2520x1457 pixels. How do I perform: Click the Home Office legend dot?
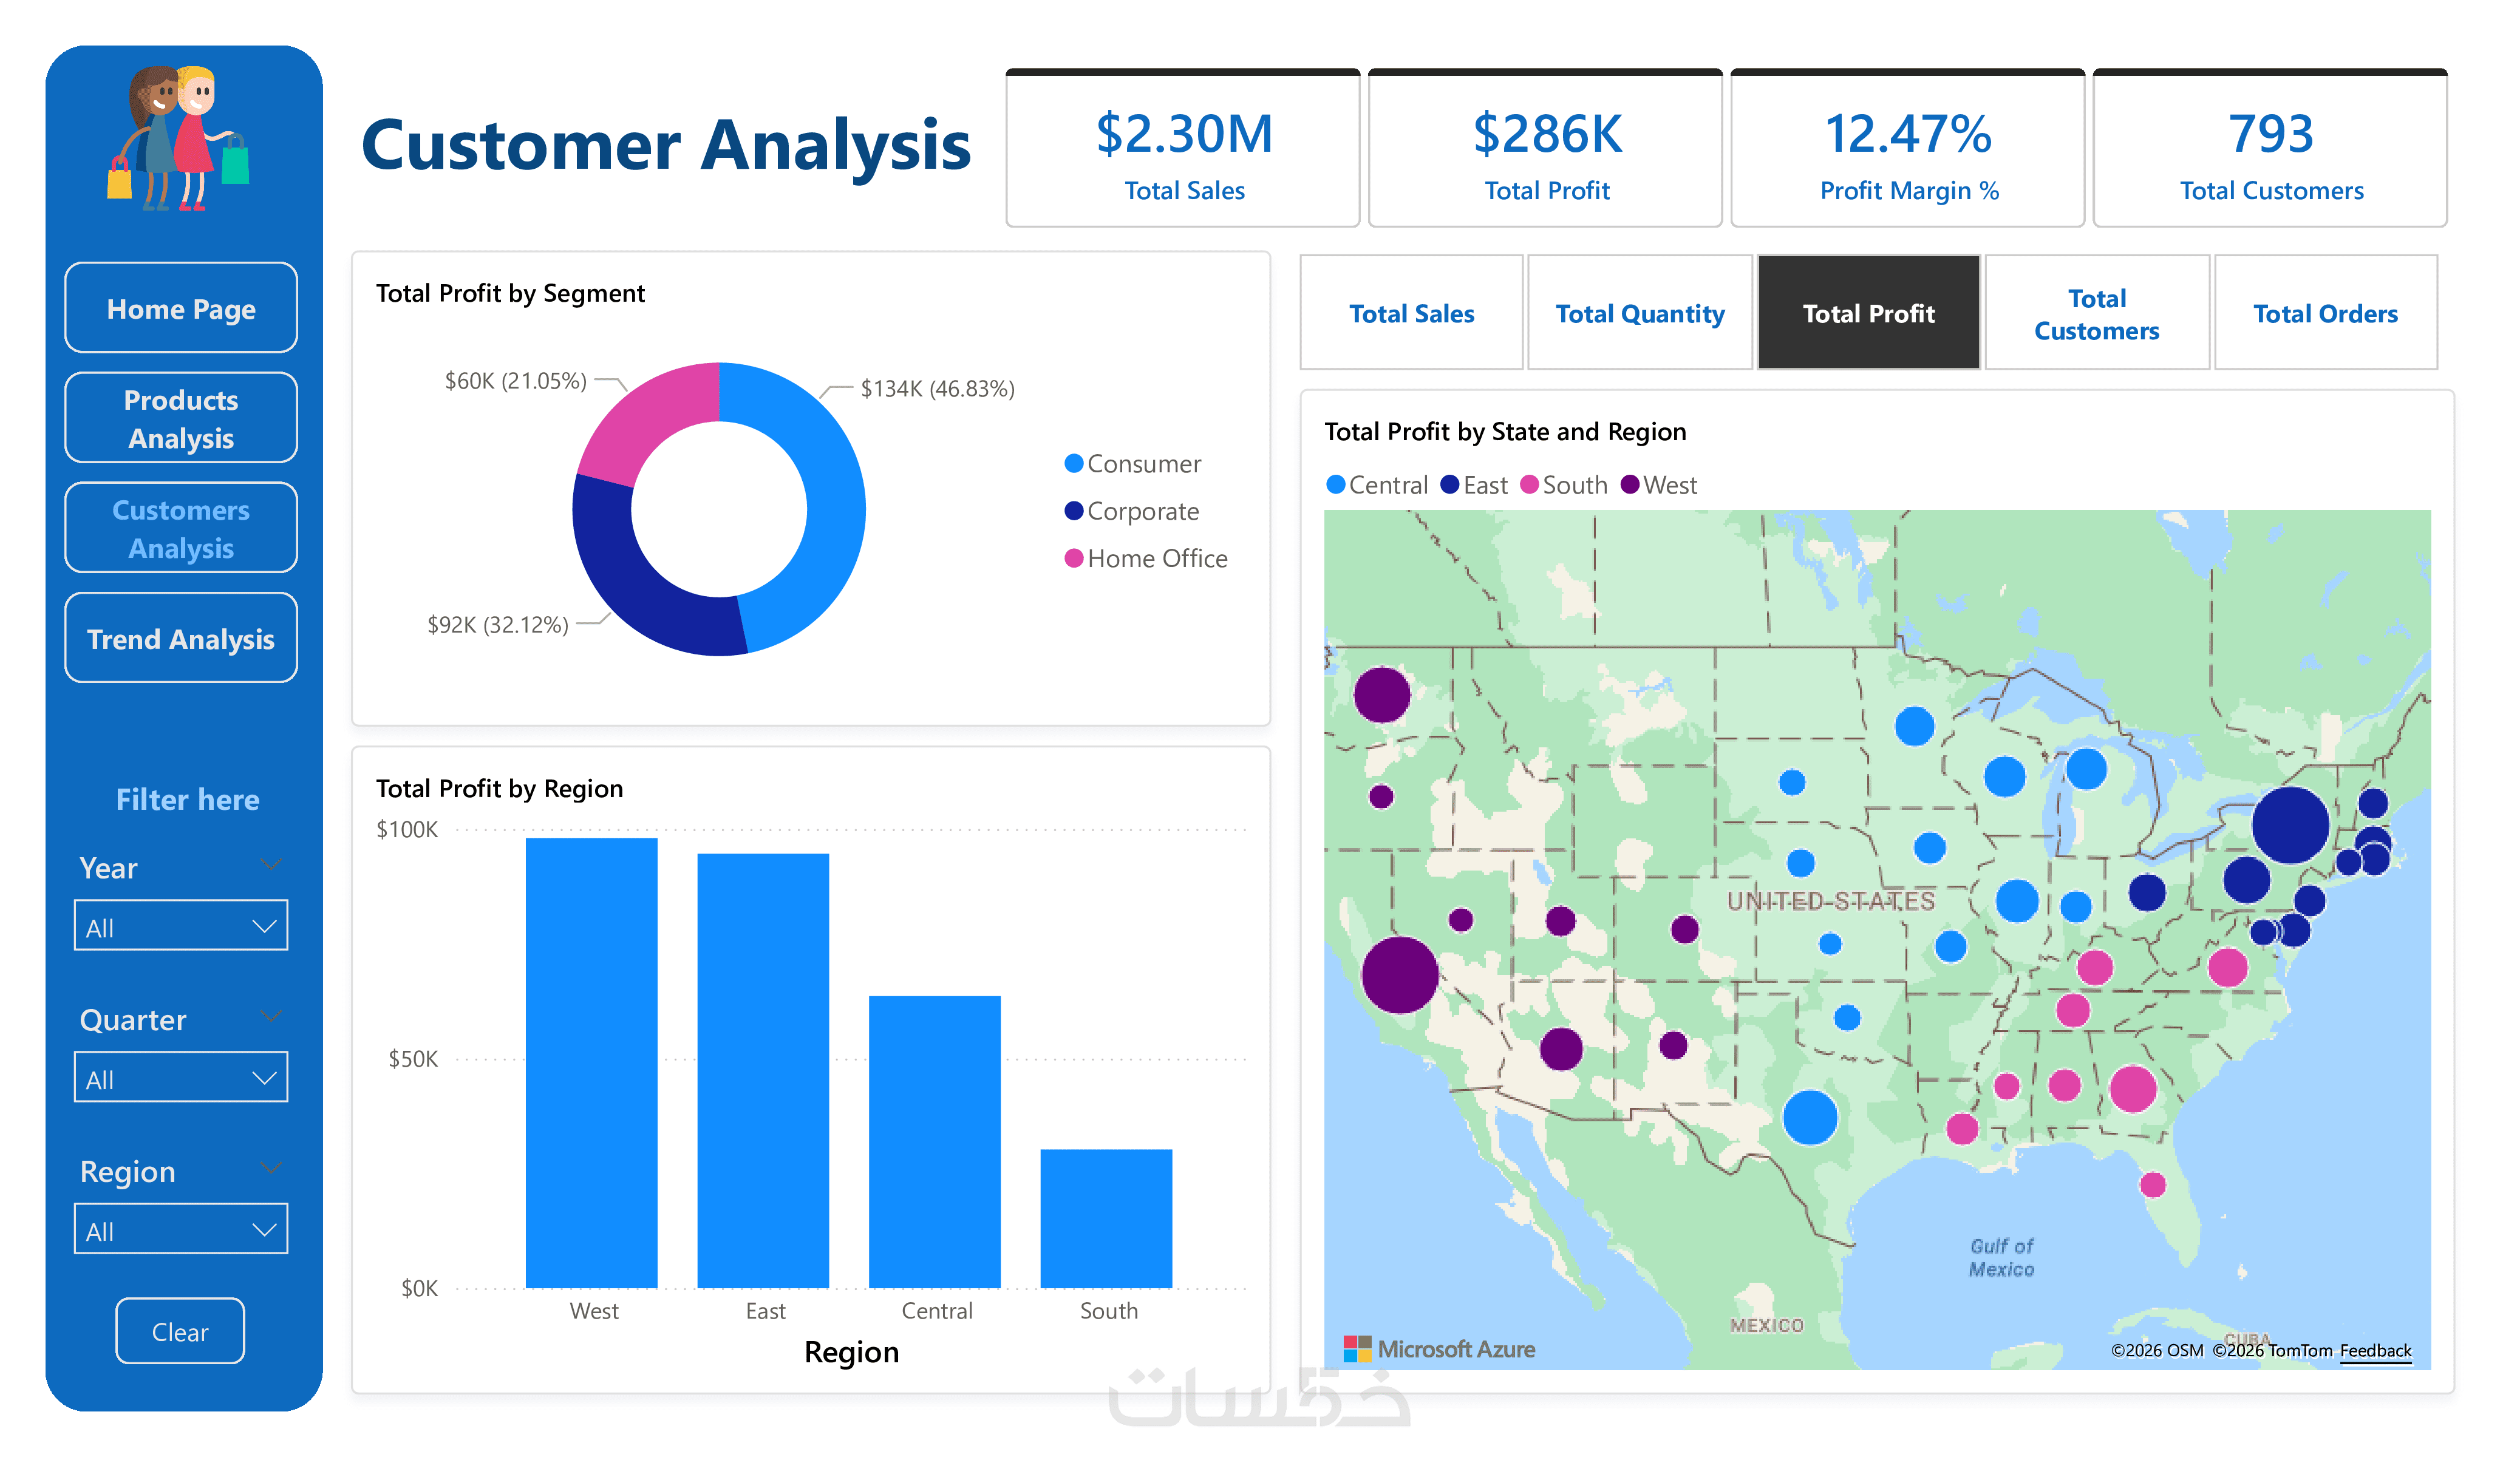tap(1074, 558)
